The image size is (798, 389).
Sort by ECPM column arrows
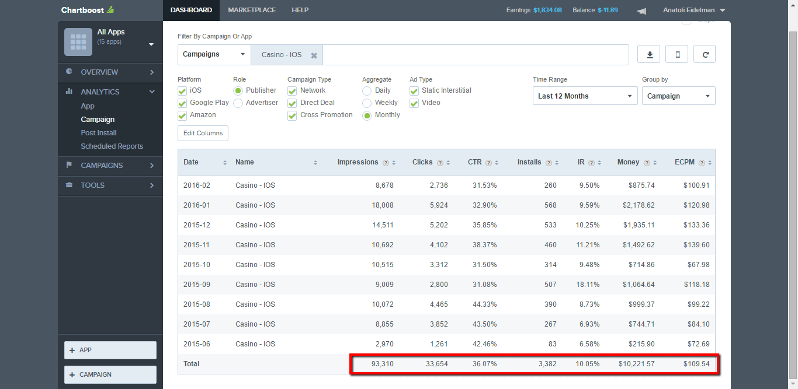pos(710,163)
